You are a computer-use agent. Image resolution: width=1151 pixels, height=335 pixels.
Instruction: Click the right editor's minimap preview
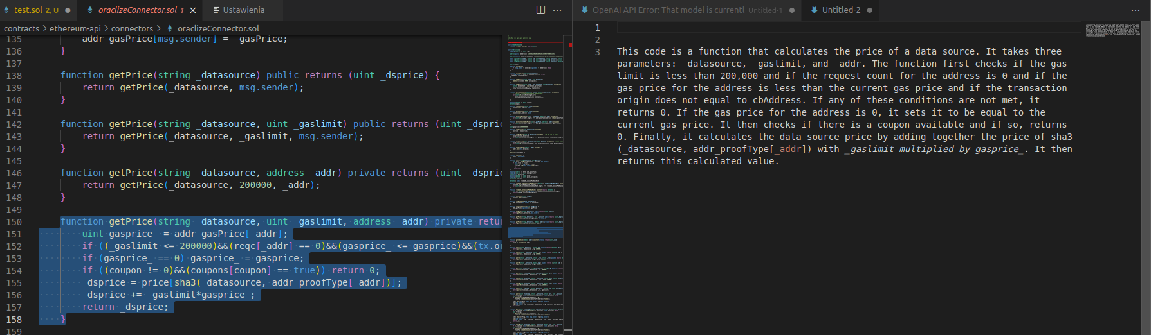pos(1112,30)
